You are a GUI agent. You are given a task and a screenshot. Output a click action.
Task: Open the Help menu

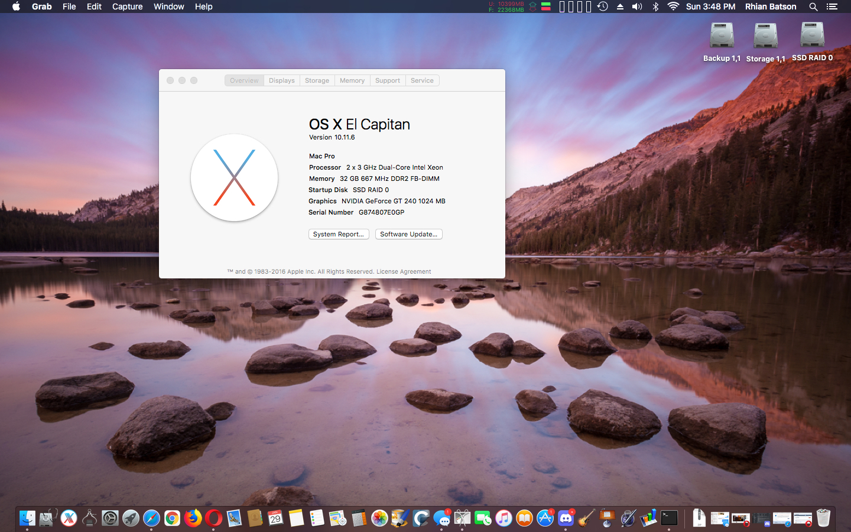[x=204, y=7]
